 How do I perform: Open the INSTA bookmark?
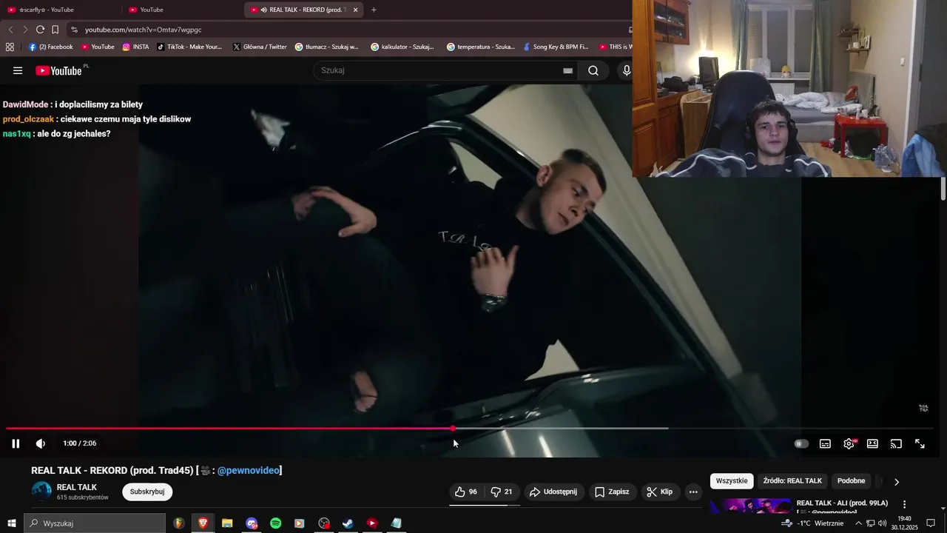(135, 47)
